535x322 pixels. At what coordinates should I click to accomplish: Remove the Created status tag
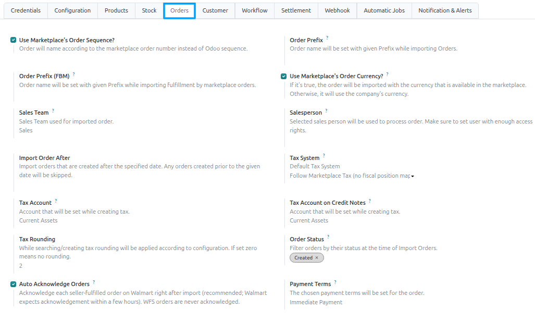317,257
